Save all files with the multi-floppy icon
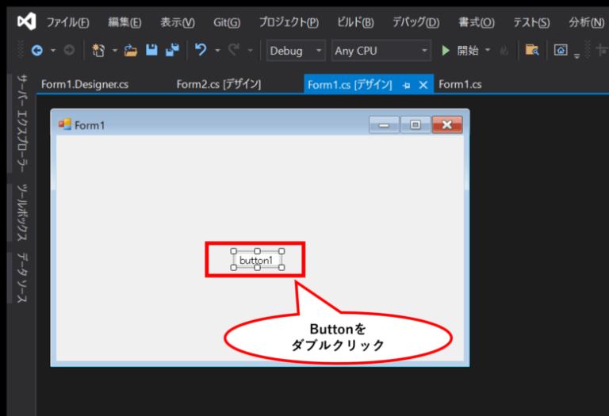 172,50
